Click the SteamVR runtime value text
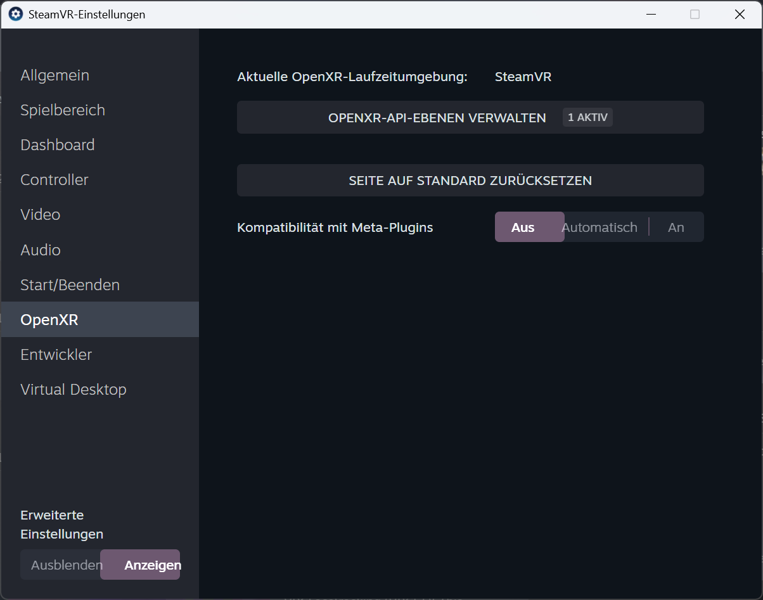 point(523,77)
